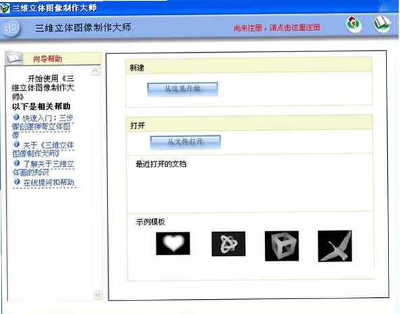Click the help panel scroll up arrow
The width and height of the screenshot is (400, 314).
96,71
